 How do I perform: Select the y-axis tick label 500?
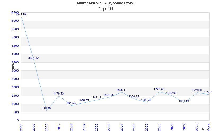[16, 112]
